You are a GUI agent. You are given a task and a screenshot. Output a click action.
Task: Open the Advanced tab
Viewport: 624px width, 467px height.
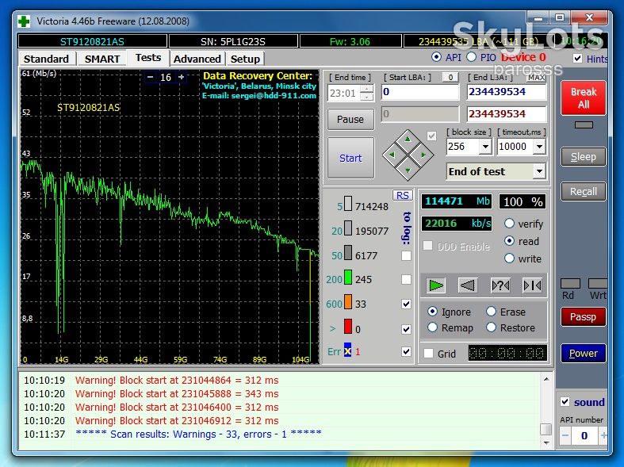tap(197, 59)
